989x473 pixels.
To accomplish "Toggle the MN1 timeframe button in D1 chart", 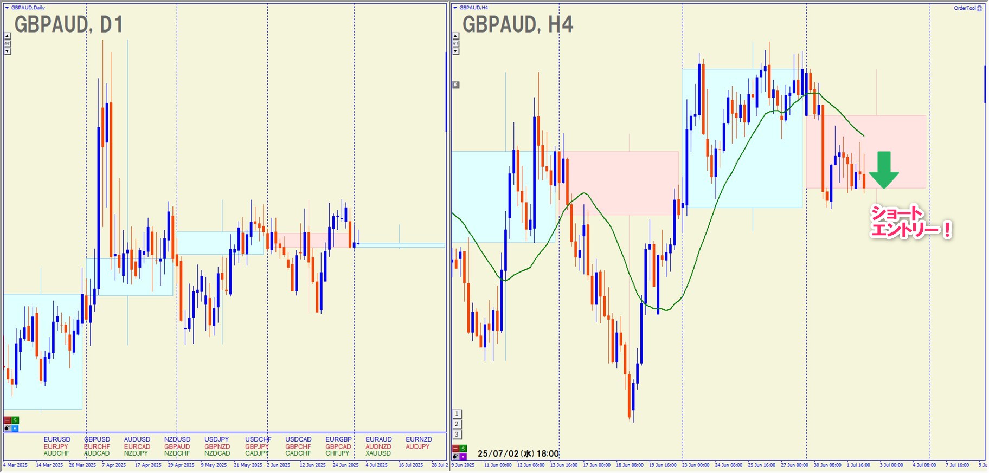I will pyautogui.click(x=7, y=44).
